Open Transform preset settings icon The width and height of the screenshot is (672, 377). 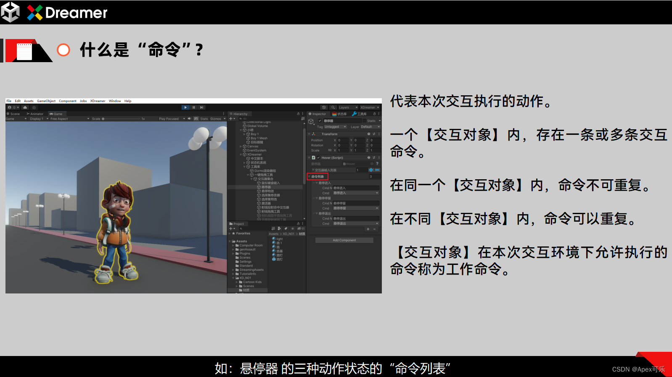374,134
